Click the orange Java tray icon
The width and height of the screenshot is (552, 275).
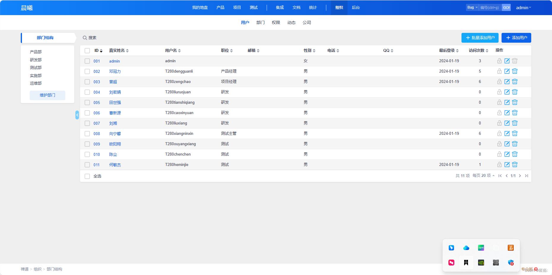click(511, 248)
